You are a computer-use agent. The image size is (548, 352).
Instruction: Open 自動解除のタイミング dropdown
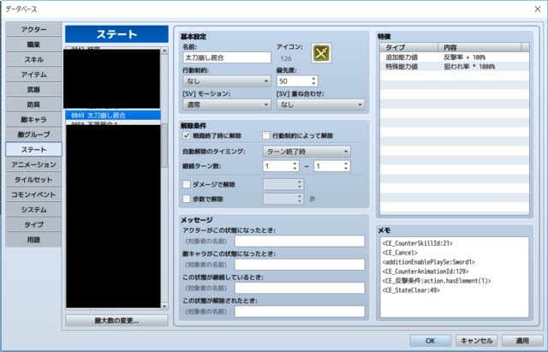click(307, 152)
